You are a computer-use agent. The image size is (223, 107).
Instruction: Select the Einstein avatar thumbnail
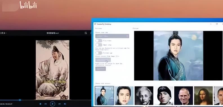click(144, 96)
